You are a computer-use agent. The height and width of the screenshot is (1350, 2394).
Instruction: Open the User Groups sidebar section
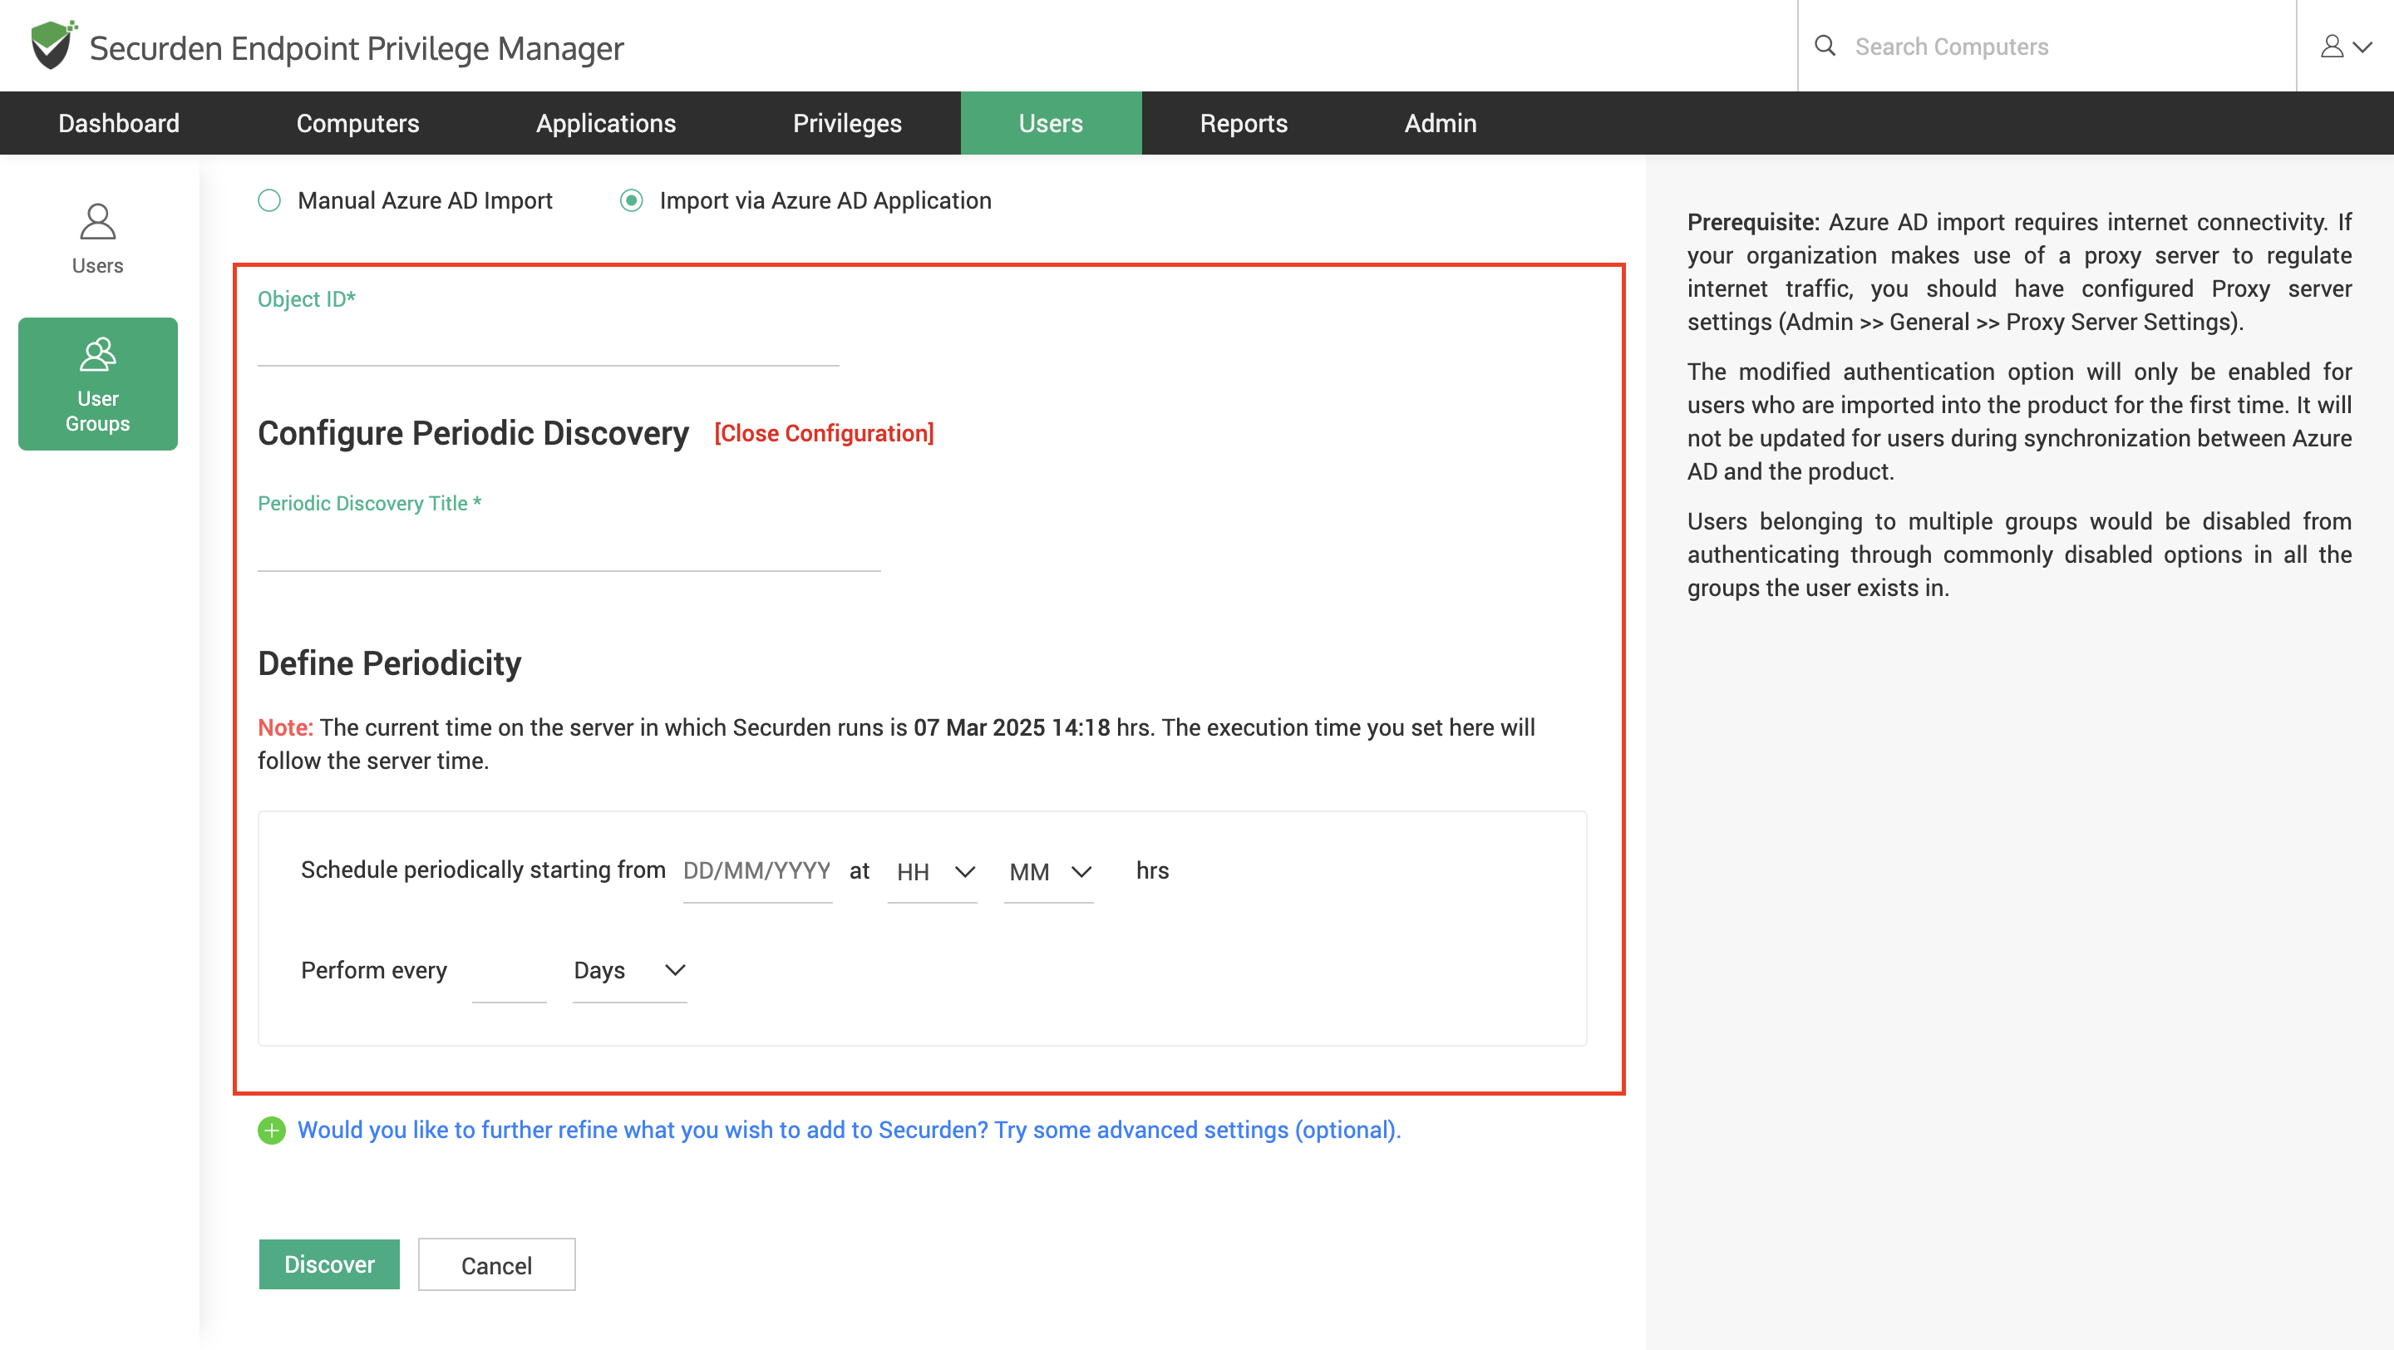tap(97, 384)
